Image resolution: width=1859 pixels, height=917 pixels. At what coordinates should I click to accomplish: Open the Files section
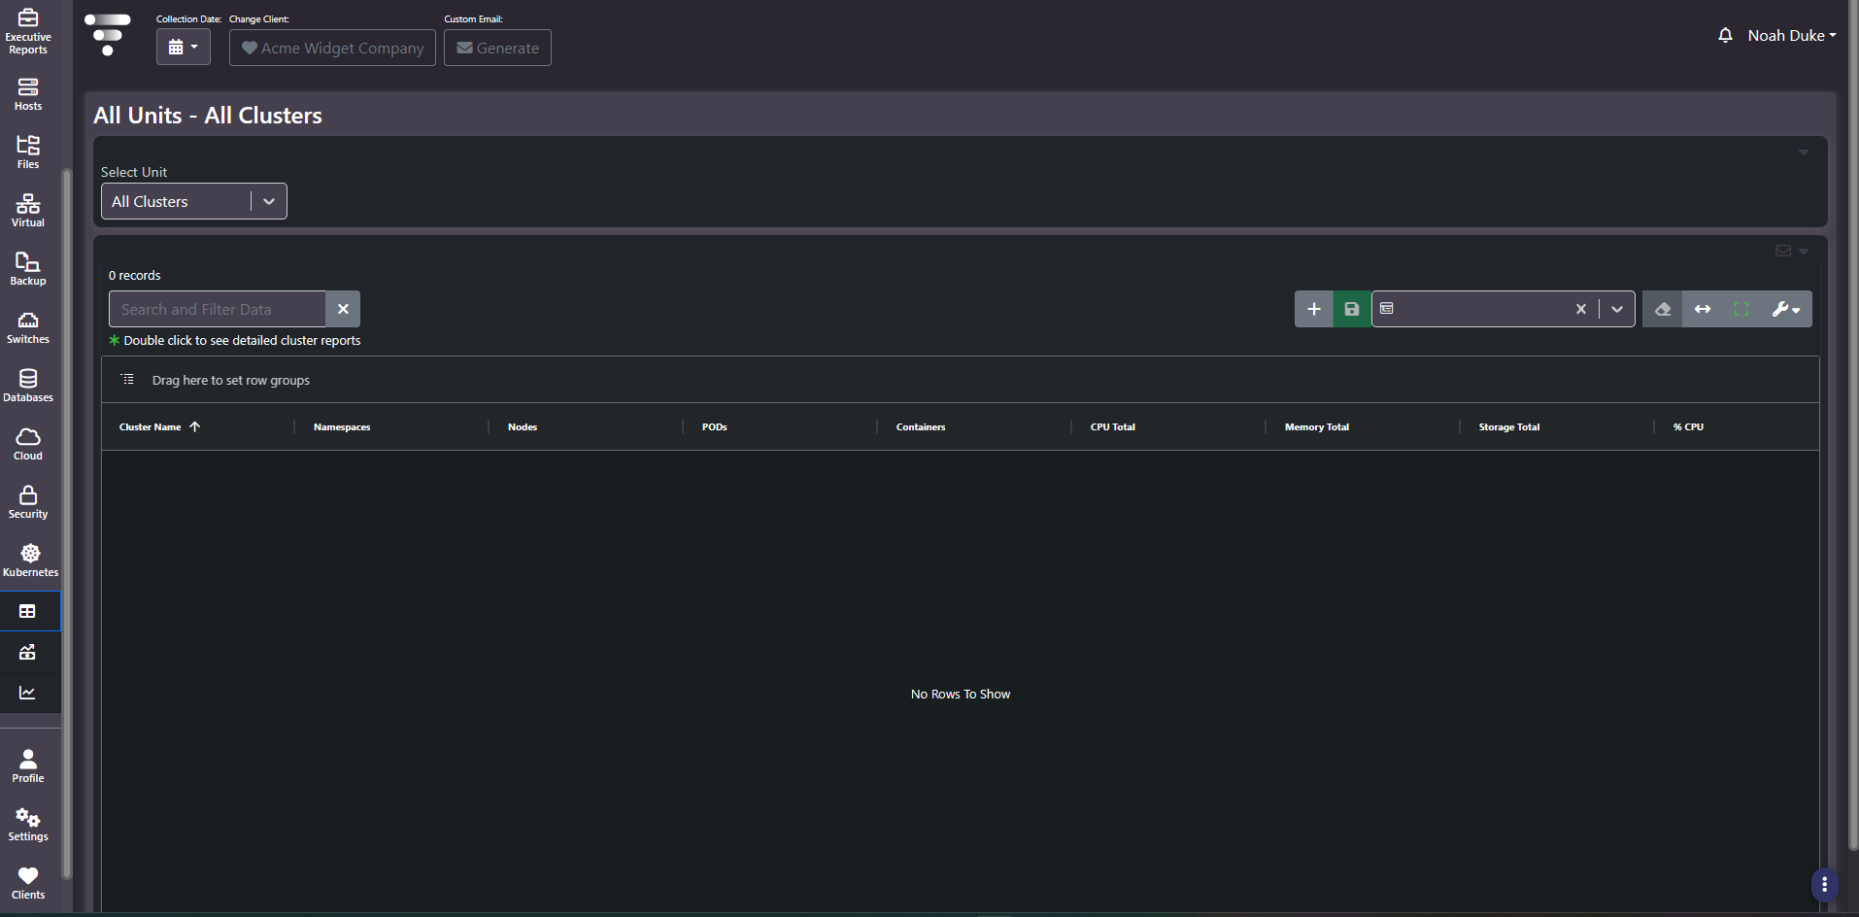tap(28, 153)
